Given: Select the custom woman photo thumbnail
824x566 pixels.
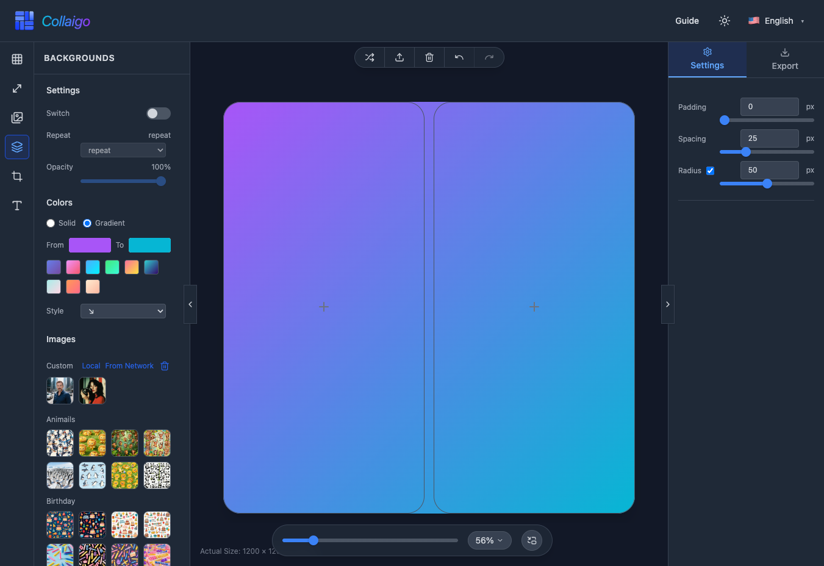Looking at the screenshot, I should tap(92, 390).
